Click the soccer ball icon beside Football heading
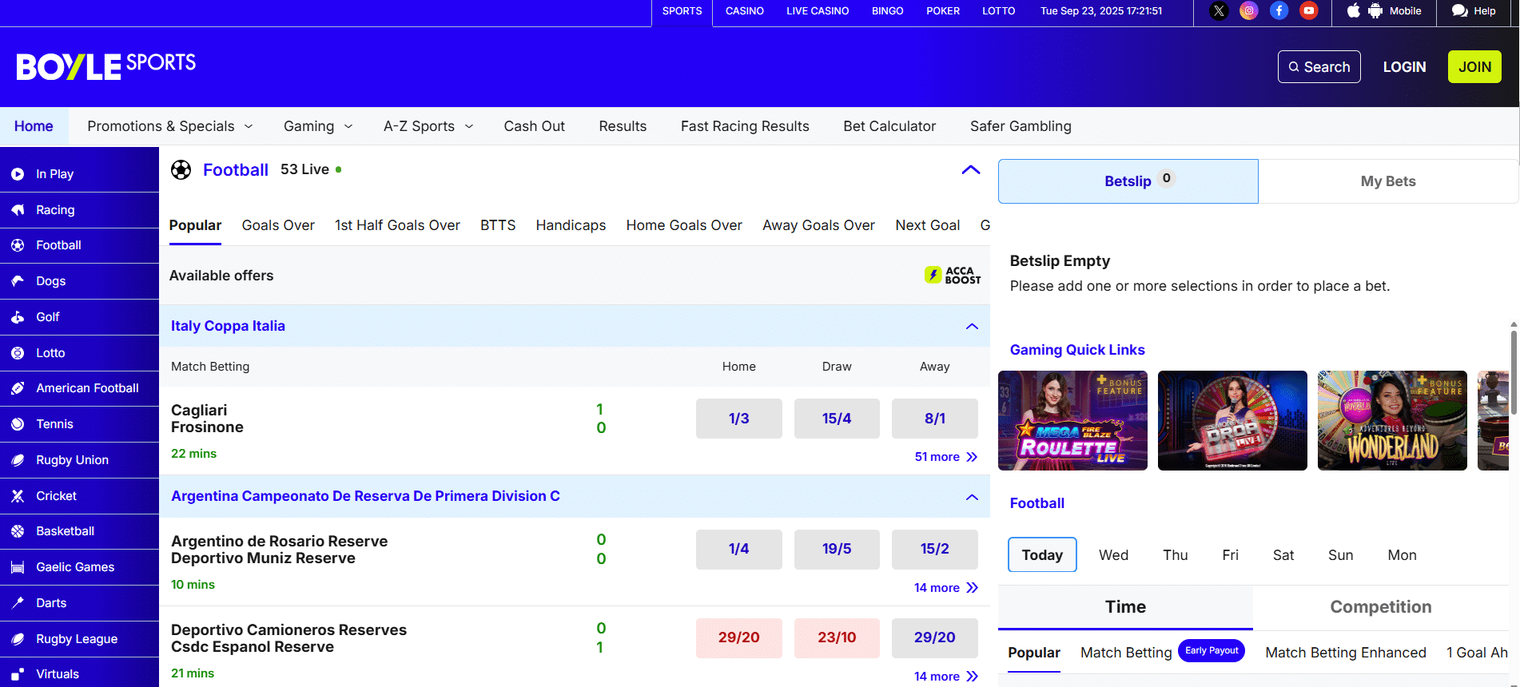Screen dimensions: 1520x687 pyautogui.click(x=181, y=170)
